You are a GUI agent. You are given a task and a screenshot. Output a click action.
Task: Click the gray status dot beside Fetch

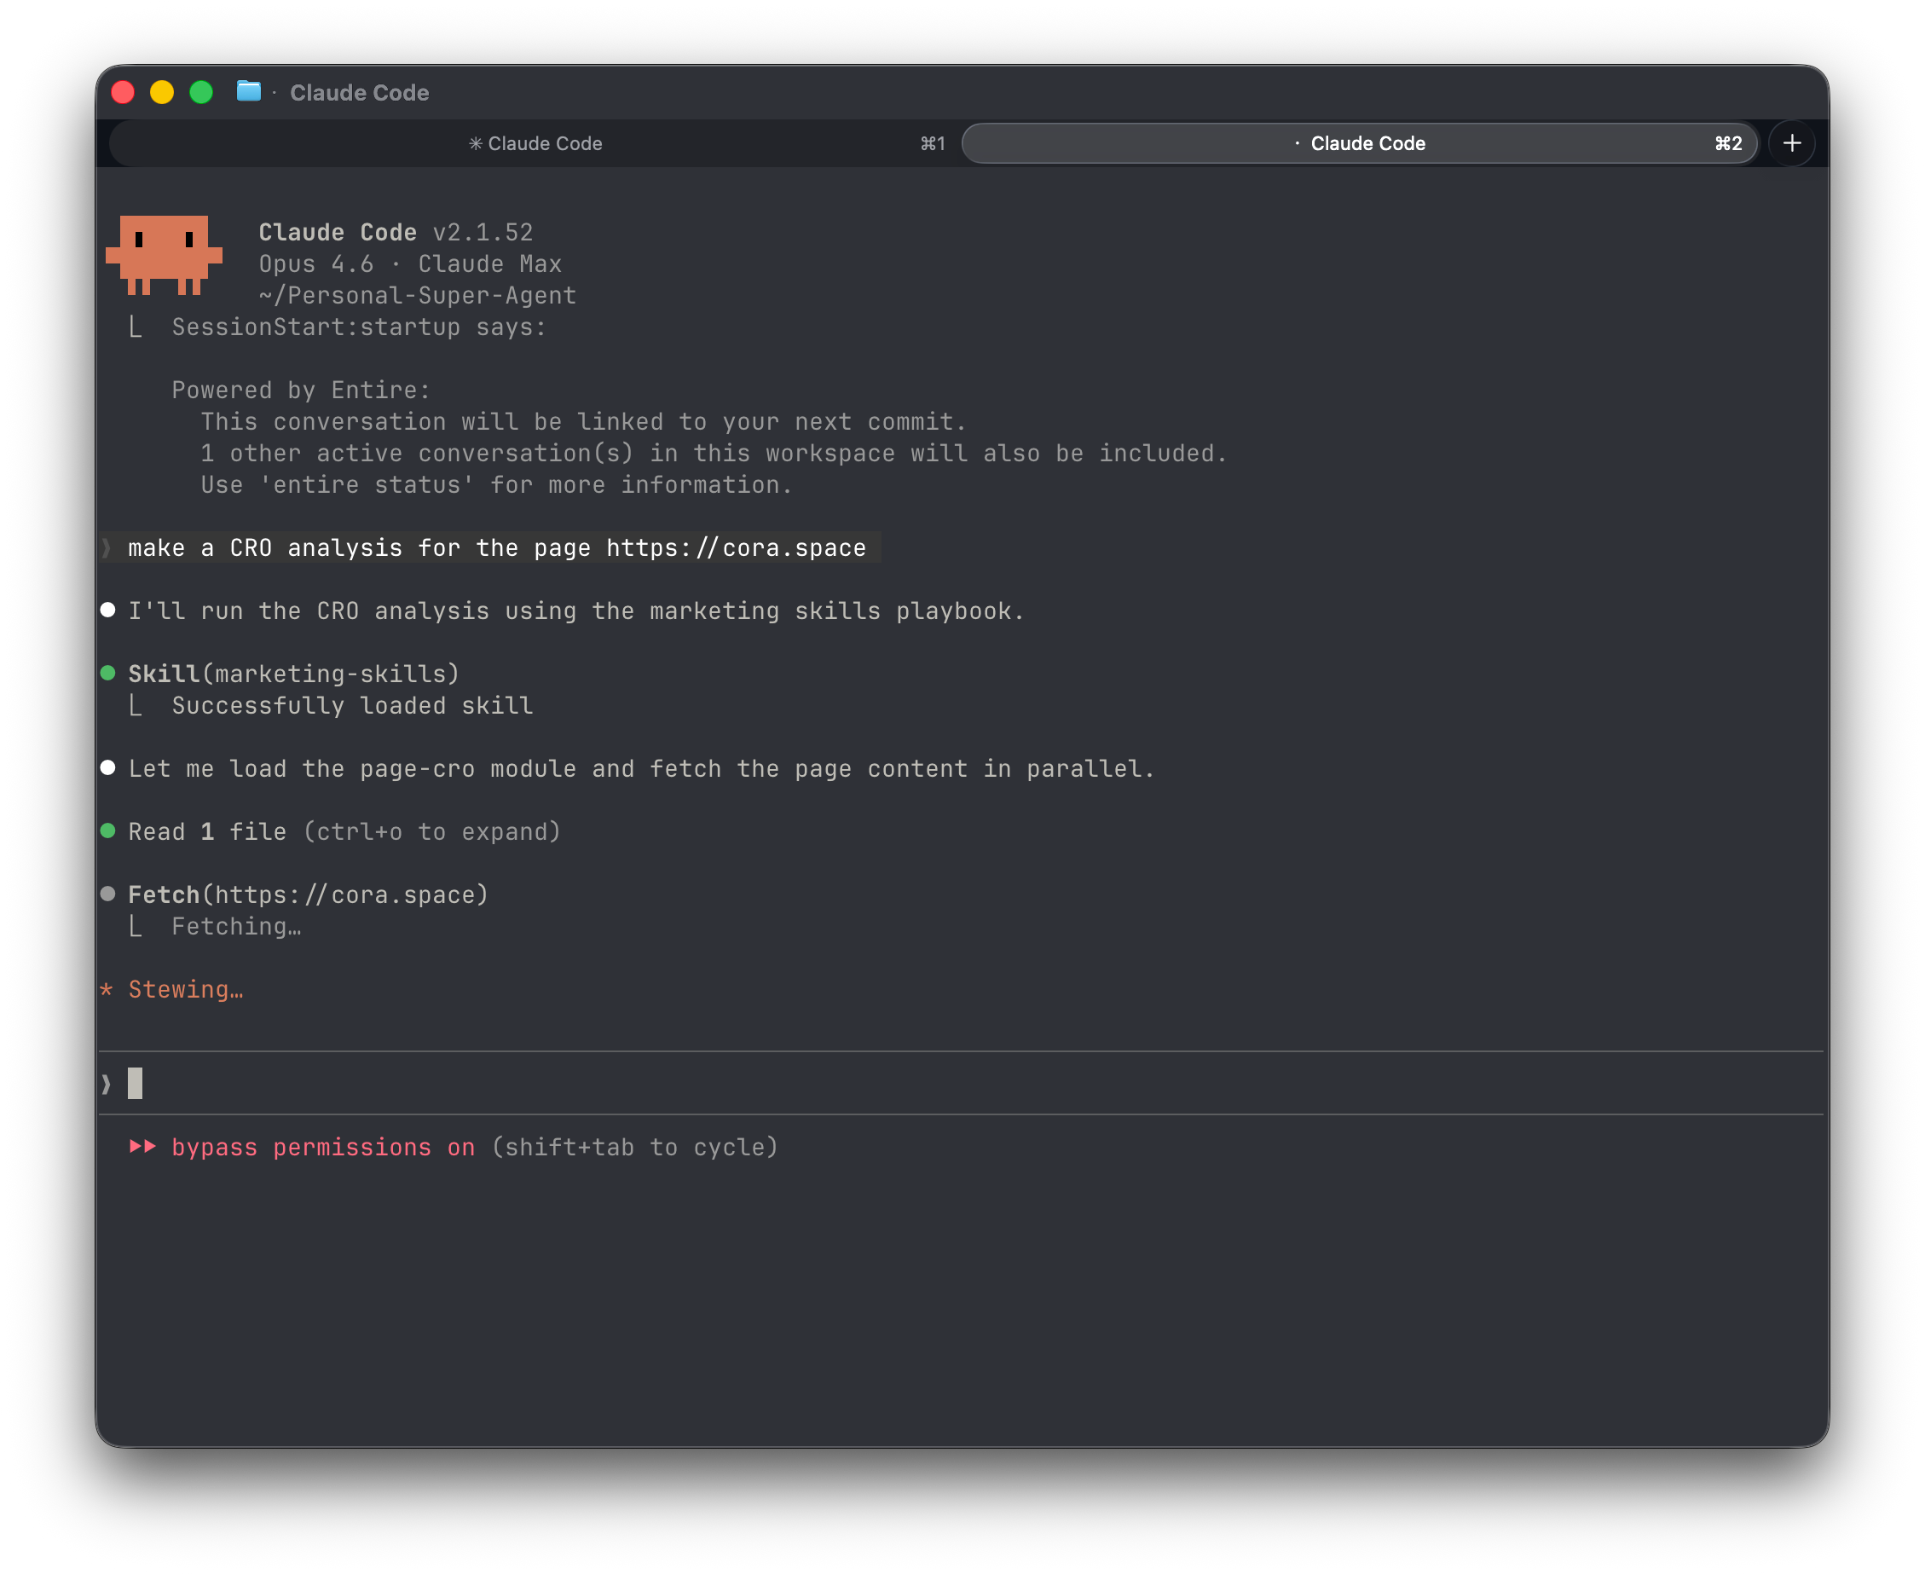(108, 894)
